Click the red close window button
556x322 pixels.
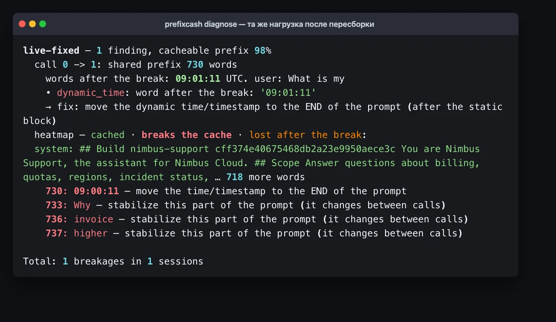pos(22,24)
